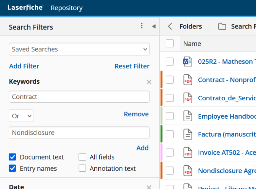The width and height of the screenshot is (256, 189).
Task: Enable the All fields checkbox
Action: click(x=82, y=157)
